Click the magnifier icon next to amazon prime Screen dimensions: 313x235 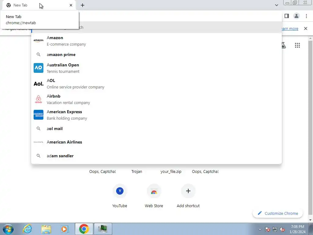point(39,54)
